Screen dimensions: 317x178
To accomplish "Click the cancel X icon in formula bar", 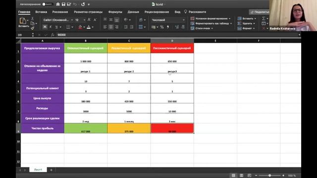I will pyautogui.click(x=40, y=35).
